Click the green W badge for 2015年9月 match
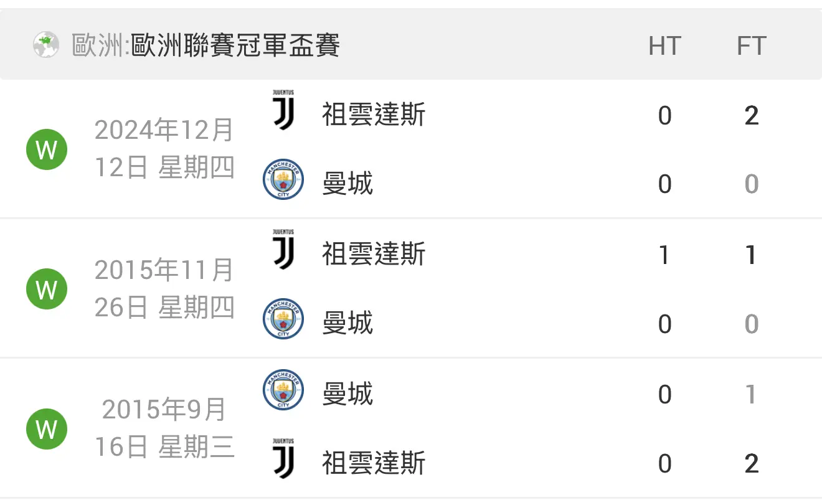This screenshot has height=500, width=822. point(47,429)
